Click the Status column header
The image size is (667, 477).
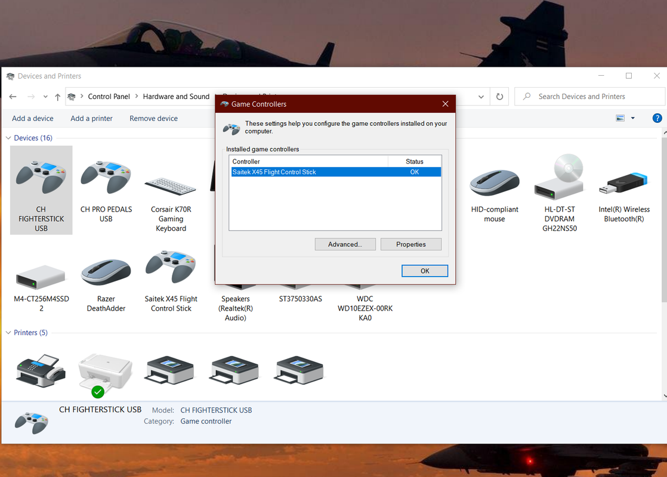point(414,162)
